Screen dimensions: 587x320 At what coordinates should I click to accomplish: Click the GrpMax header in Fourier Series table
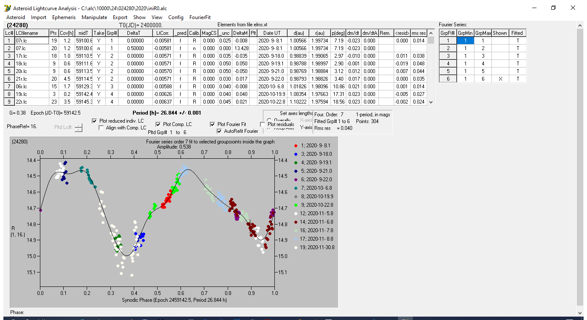point(483,33)
